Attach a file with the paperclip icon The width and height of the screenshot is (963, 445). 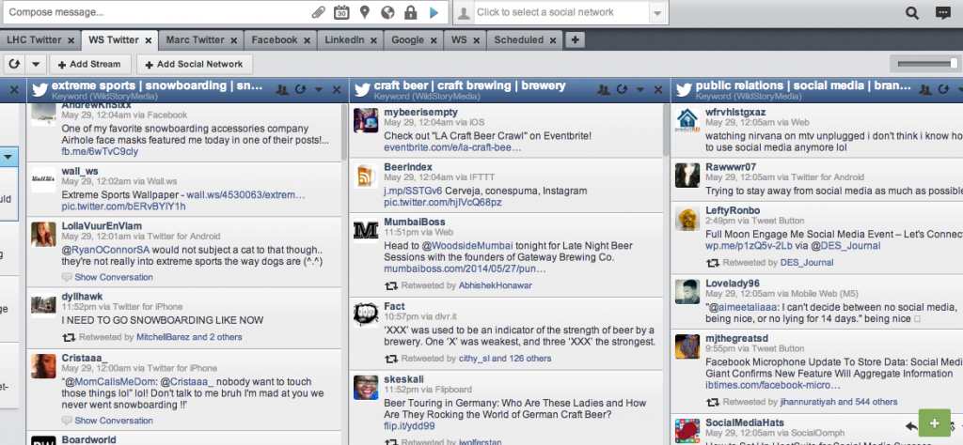coord(318,12)
